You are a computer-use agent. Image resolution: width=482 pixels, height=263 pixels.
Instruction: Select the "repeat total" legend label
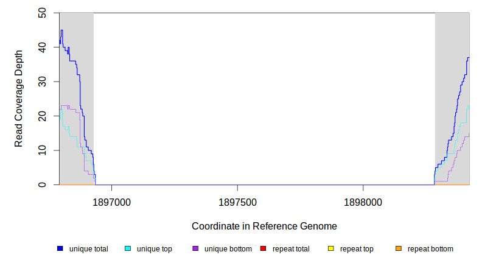291,249
